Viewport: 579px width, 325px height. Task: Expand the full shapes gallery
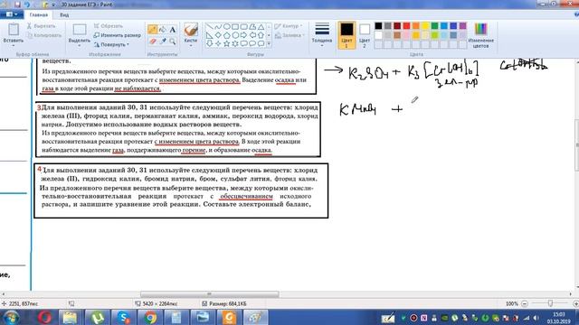pyautogui.click(x=269, y=44)
